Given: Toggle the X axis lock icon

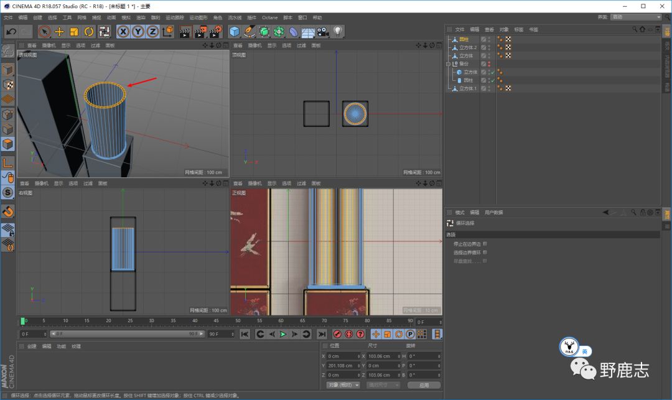Looking at the screenshot, I should click(123, 31).
